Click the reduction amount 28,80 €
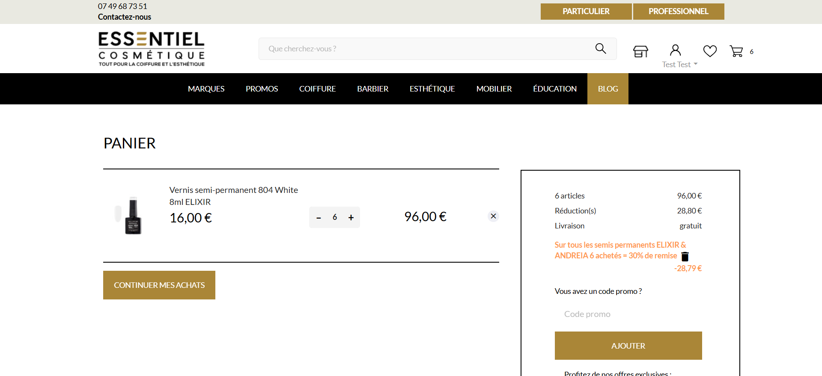822x376 pixels. pyautogui.click(x=689, y=211)
